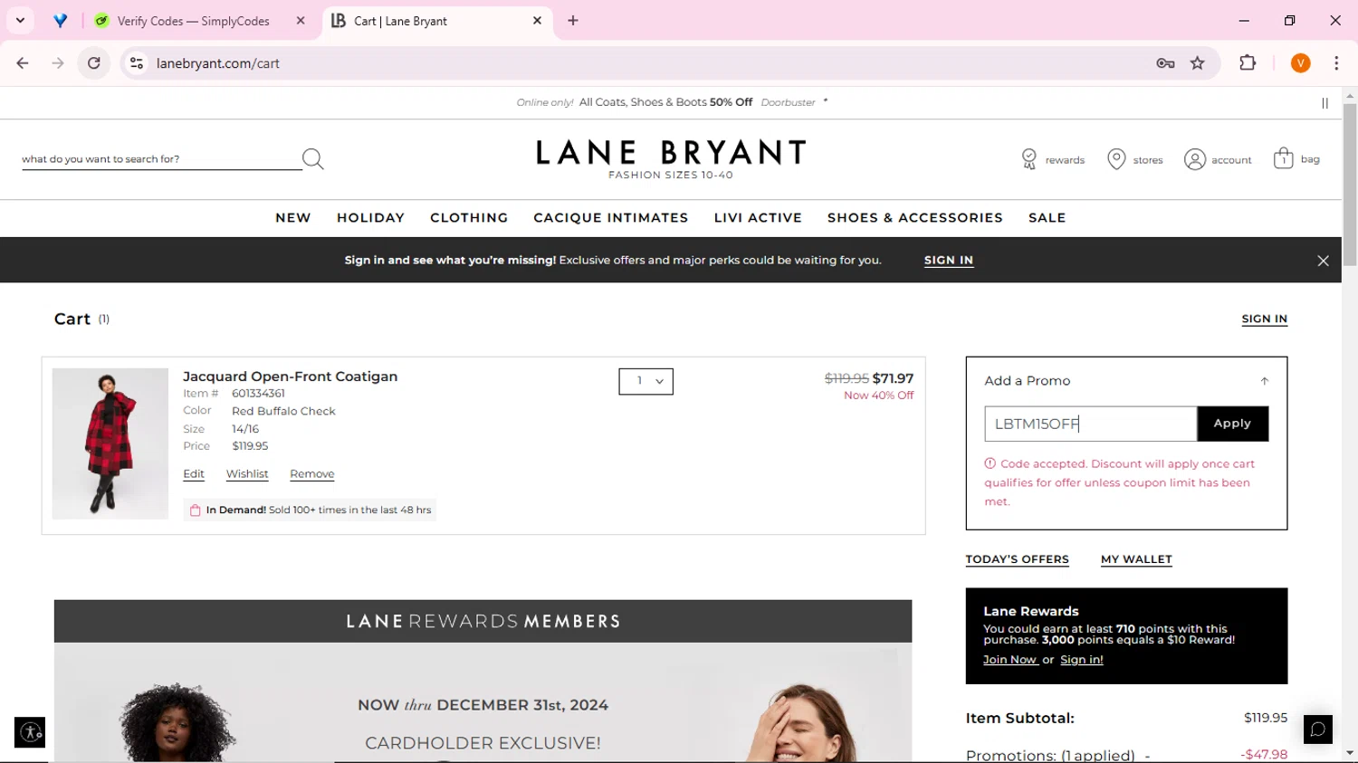Click the Sign in! rewards link
The width and height of the screenshot is (1358, 763).
tap(1082, 660)
